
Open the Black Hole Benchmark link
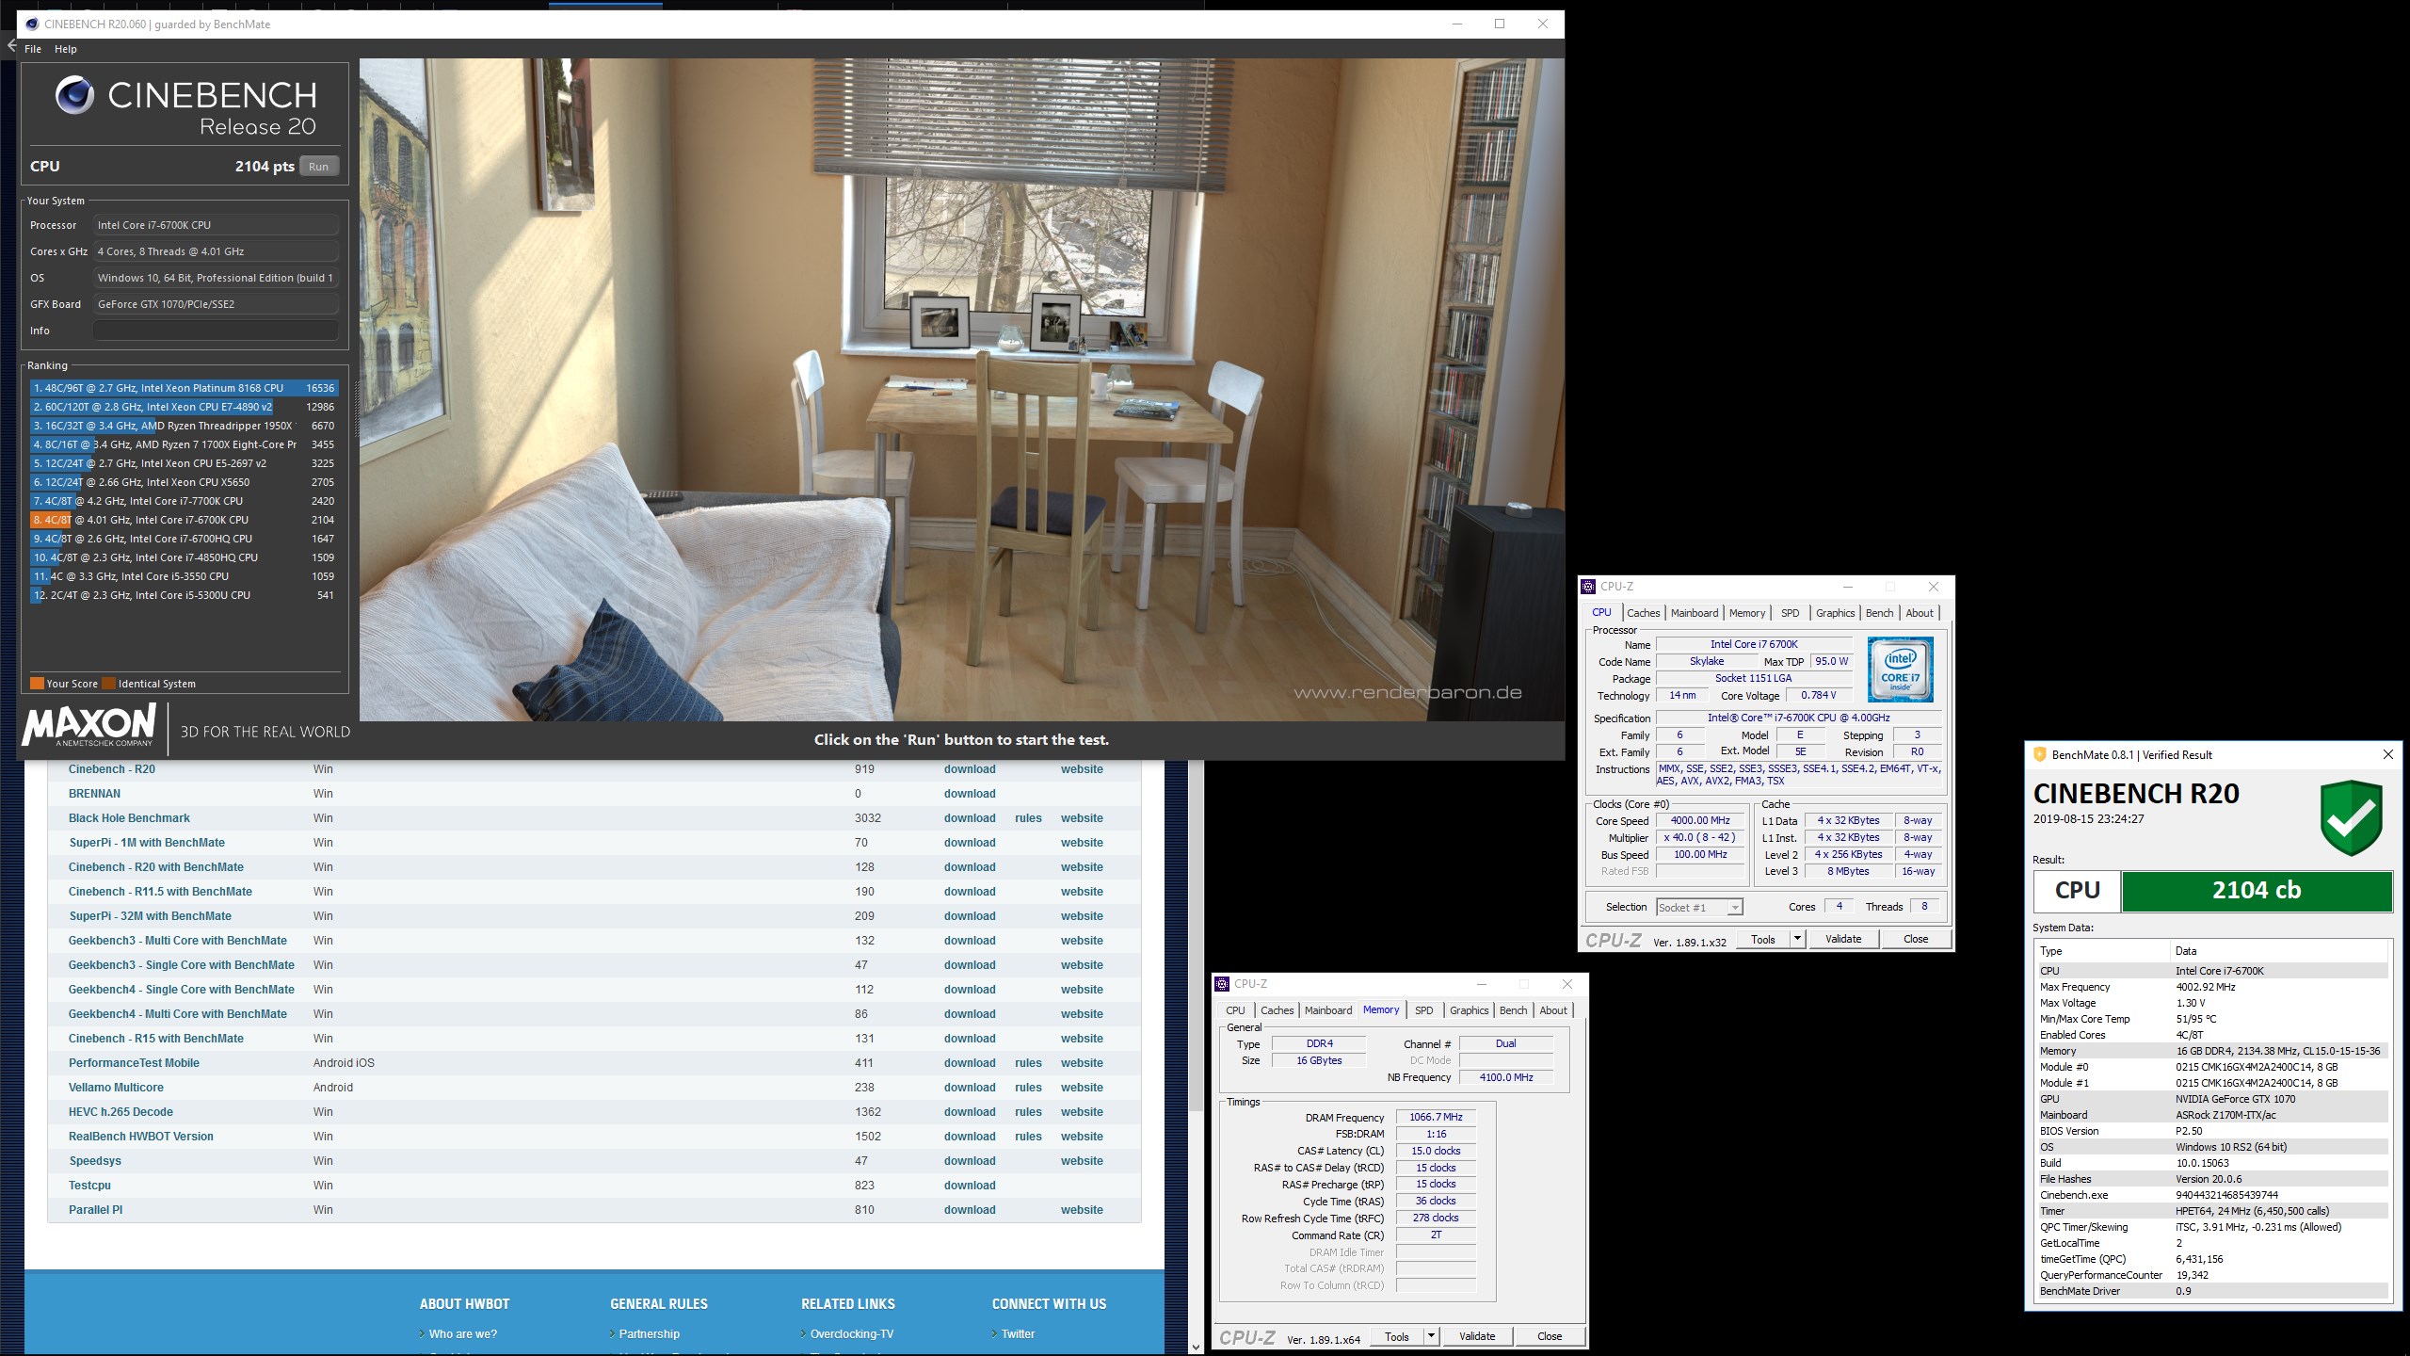point(129,818)
